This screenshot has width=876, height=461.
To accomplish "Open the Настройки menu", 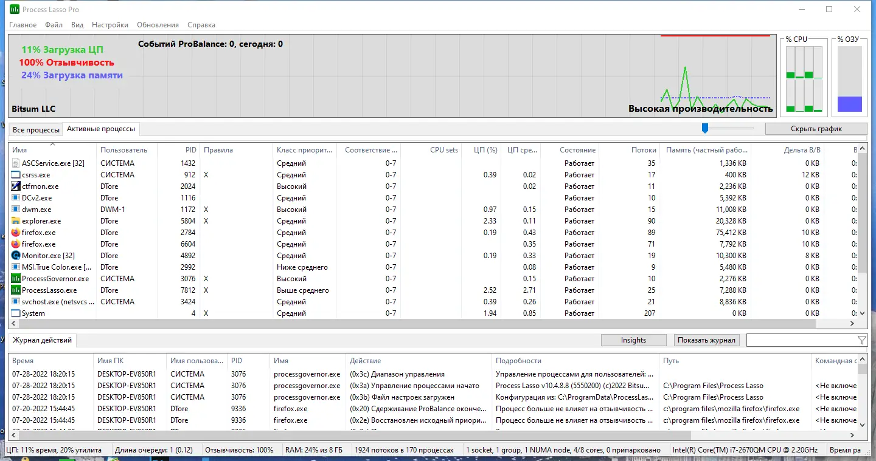I will (110, 25).
